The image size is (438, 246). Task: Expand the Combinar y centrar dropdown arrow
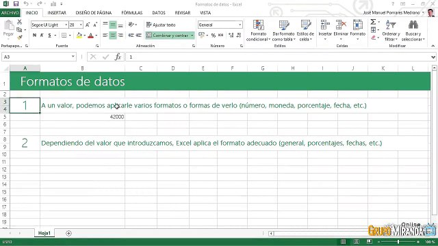pos(192,36)
